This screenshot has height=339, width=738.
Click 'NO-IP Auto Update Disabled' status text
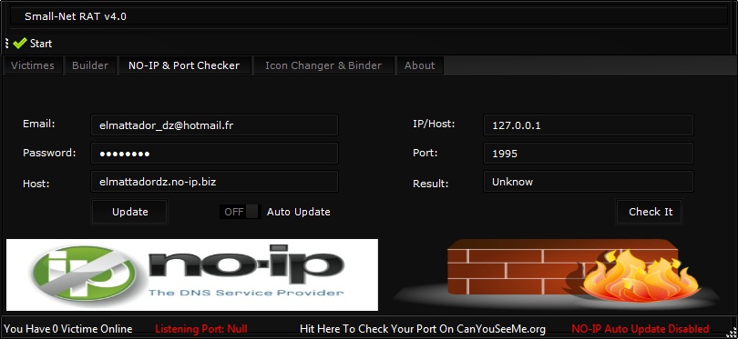click(641, 329)
